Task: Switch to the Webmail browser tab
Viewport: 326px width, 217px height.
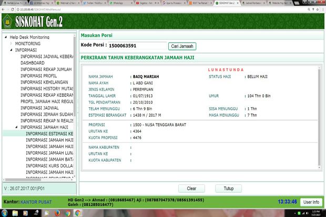Action: (x=68, y=3)
